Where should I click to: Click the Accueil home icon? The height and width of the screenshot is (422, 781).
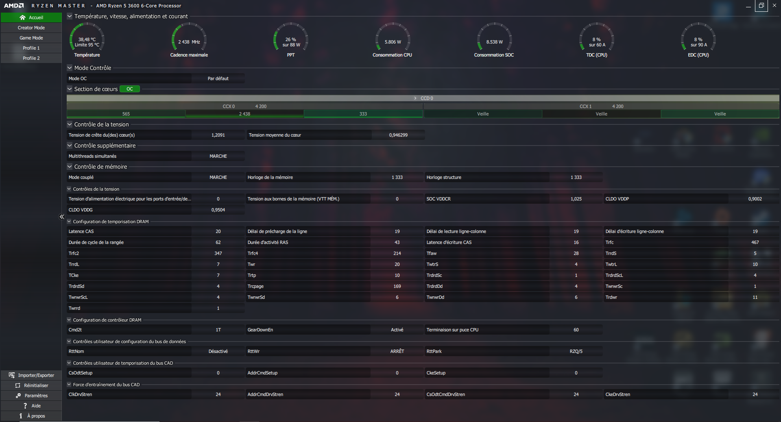pyautogui.click(x=22, y=17)
